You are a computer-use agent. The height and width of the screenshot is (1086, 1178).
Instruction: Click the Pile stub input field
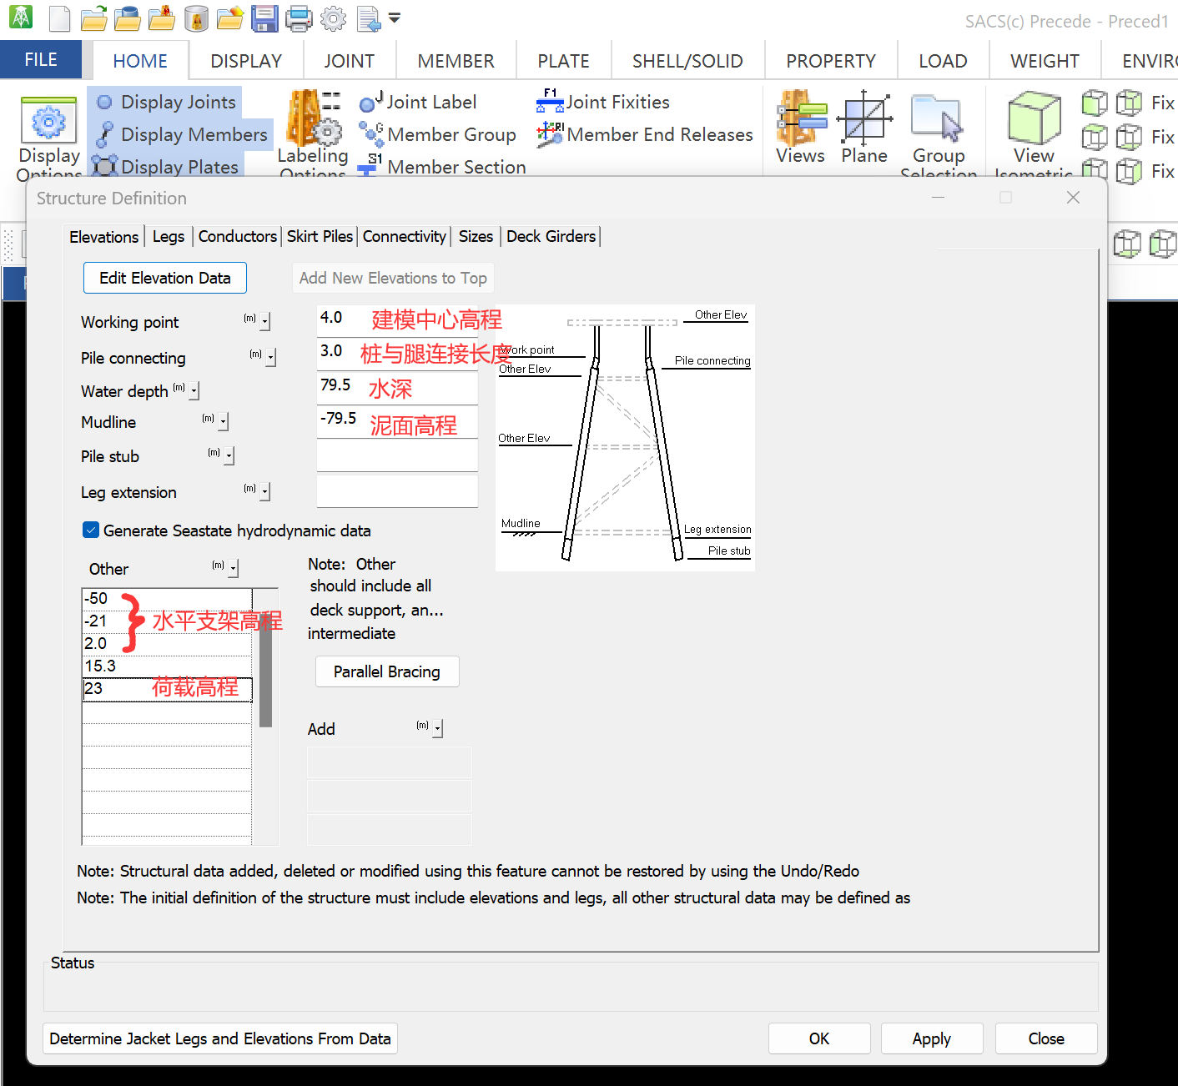coord(397,456)
